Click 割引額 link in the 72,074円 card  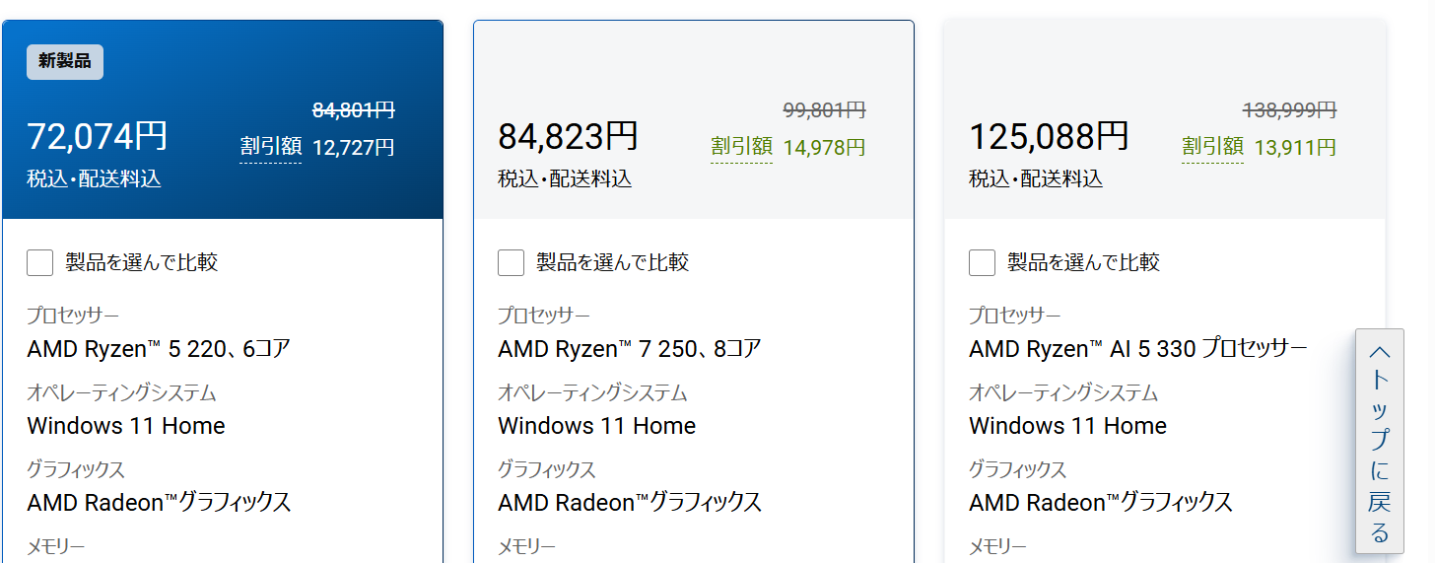coord(271,147)
